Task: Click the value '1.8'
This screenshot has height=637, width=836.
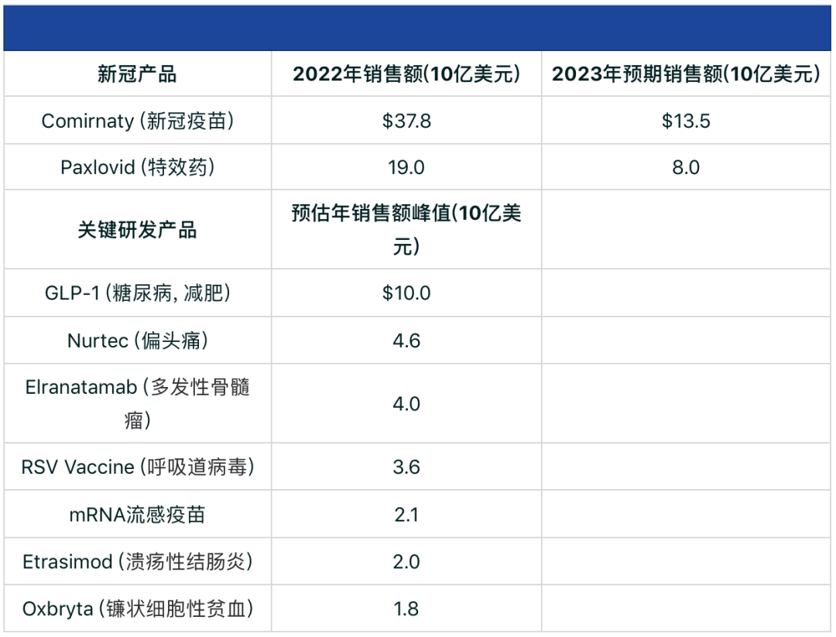Action: [x=406, y=608]
